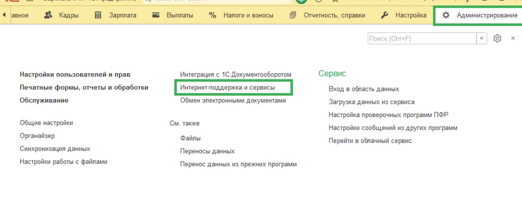Open Перенос данных из прежних программ

[238, 164]
